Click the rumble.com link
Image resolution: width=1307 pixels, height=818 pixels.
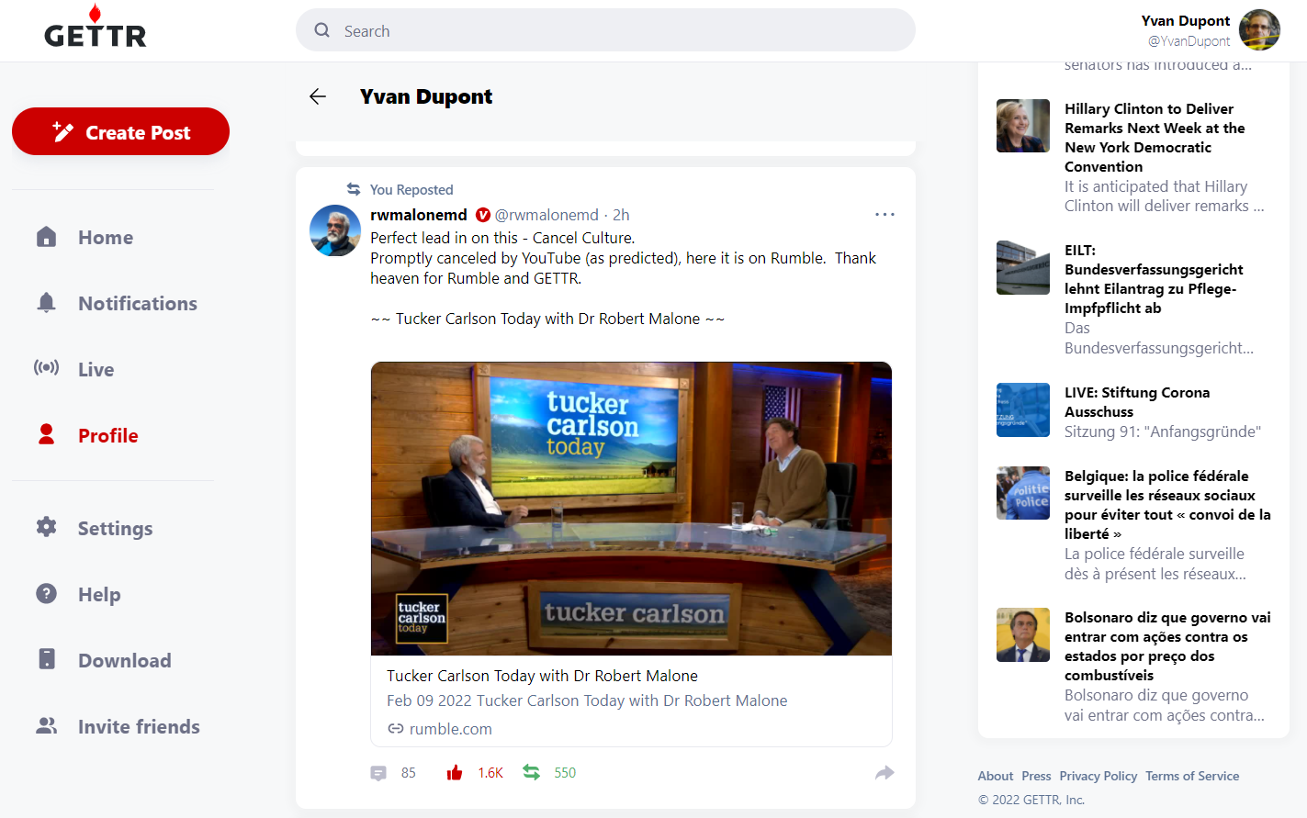pyautogui.click(x=451, y=729)
